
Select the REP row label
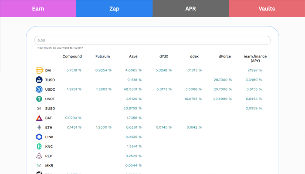(x=49, y=156)
